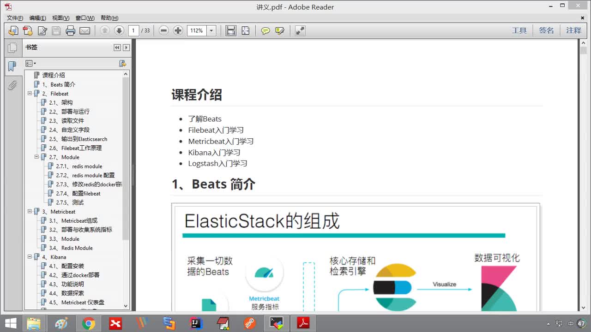Viewport: 591px width, 332px height.
Task: Jump to 3.4、Redis Module bookmark
Action: click(71, 248)
